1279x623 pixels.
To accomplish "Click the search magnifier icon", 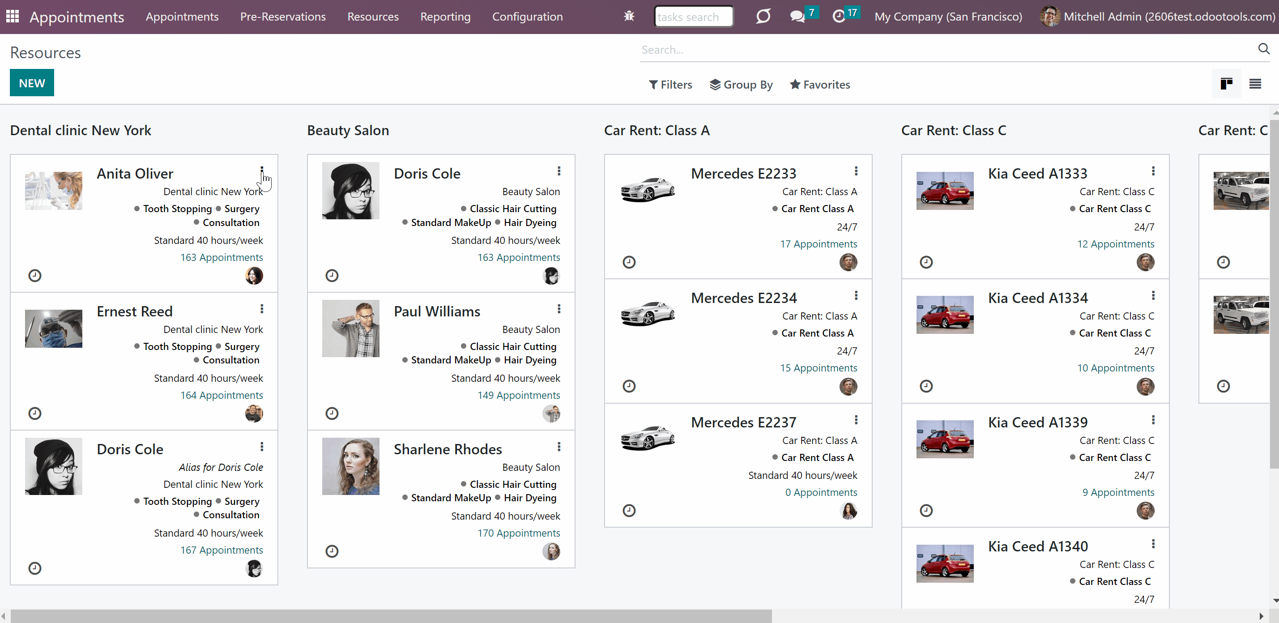I will [x=1264, y=49].
